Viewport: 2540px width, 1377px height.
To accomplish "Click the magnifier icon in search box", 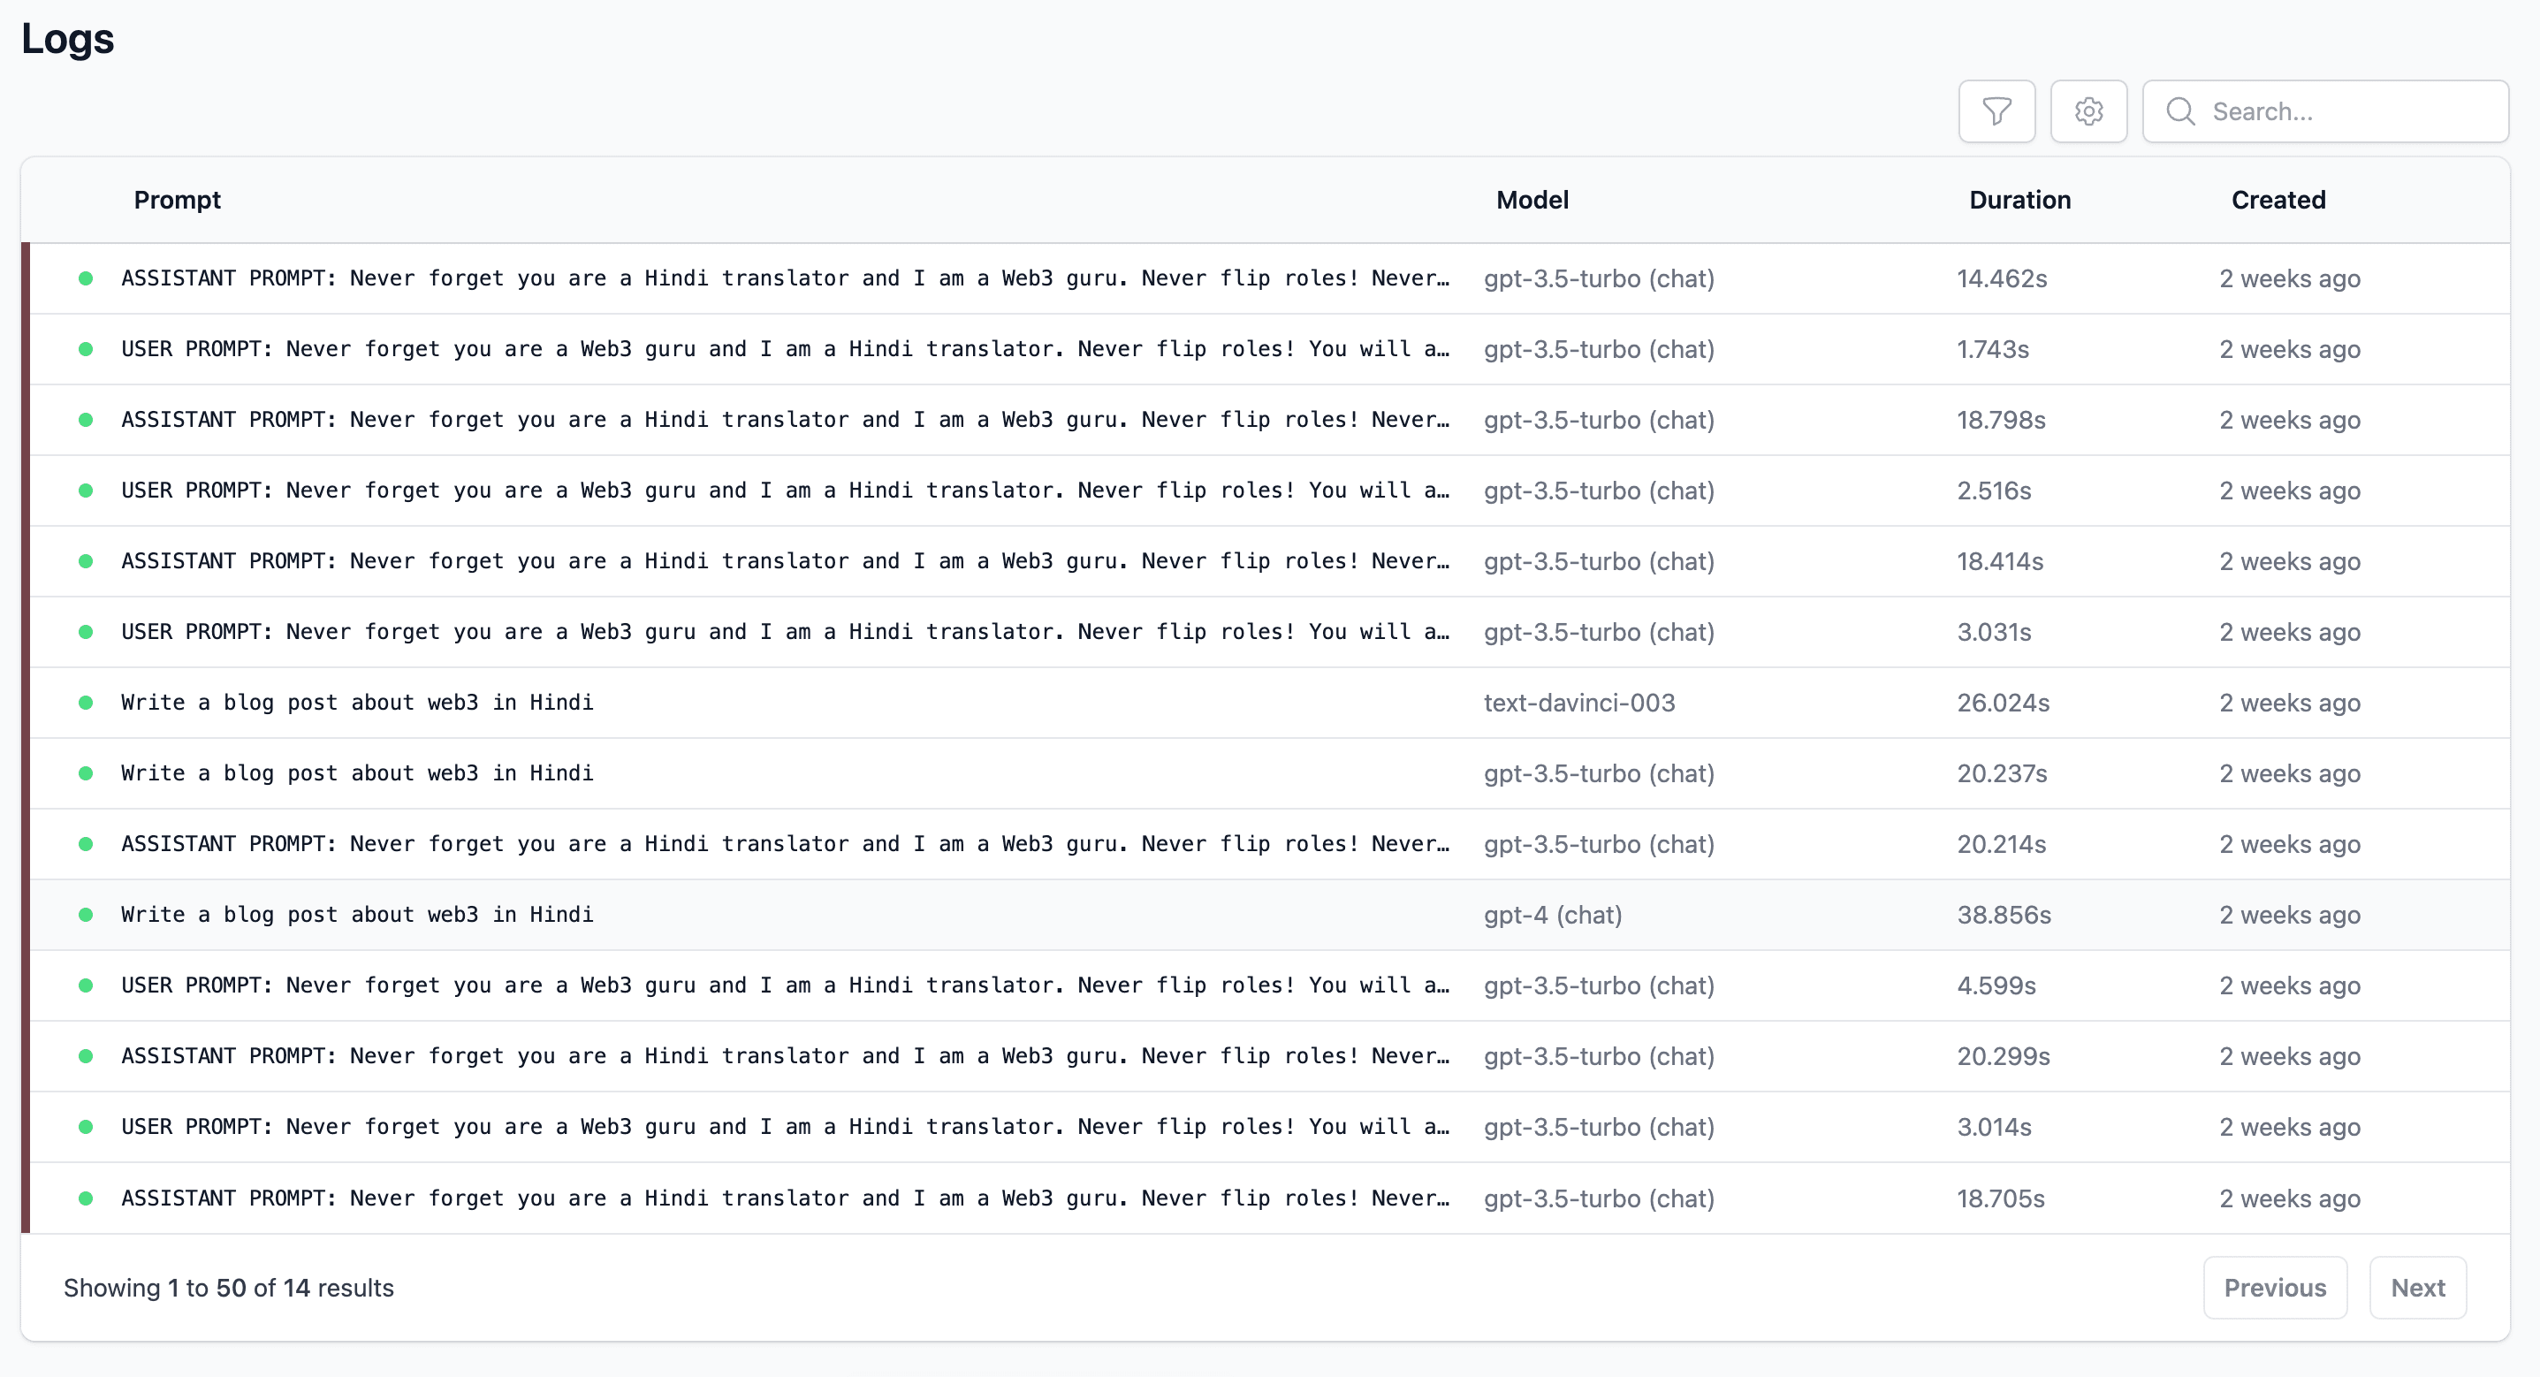I will point(2180,111).
